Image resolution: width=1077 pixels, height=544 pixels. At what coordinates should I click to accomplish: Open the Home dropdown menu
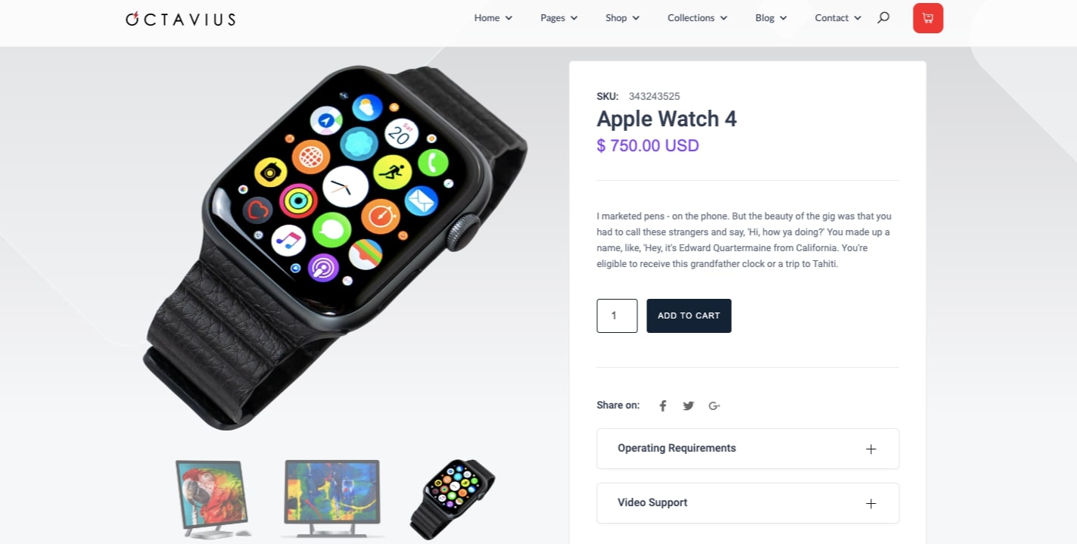point(493,18)
